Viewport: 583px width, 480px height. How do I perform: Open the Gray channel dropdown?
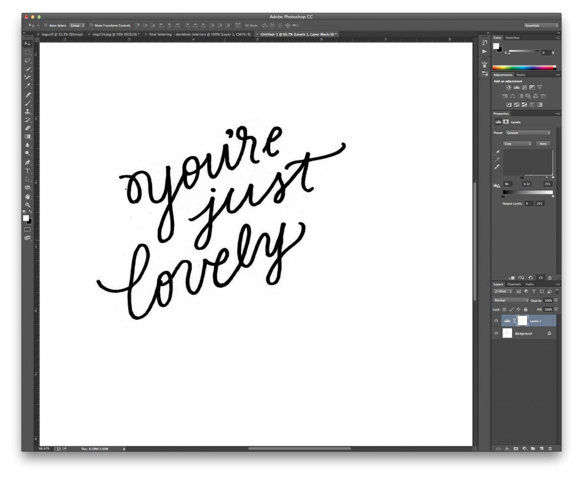(516, 143)
